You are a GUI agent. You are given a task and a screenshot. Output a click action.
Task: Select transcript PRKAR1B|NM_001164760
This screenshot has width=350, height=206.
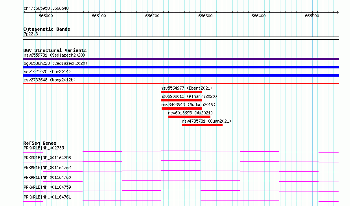tap(47, 177)
